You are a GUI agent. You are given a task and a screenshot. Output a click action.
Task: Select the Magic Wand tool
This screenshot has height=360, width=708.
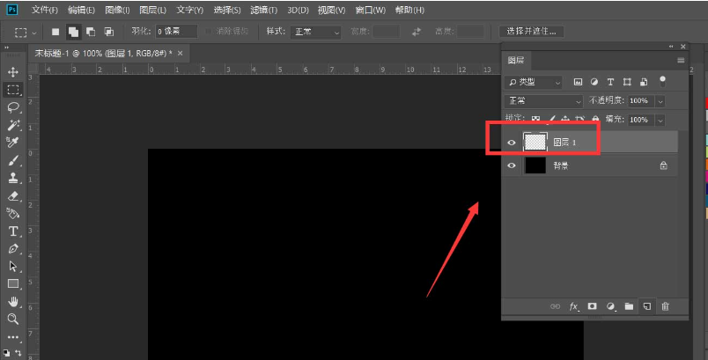[x=12, y=125]
